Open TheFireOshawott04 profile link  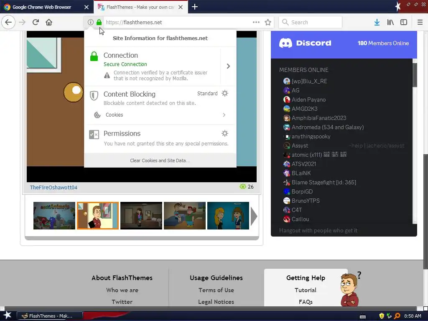coord(53,188)
